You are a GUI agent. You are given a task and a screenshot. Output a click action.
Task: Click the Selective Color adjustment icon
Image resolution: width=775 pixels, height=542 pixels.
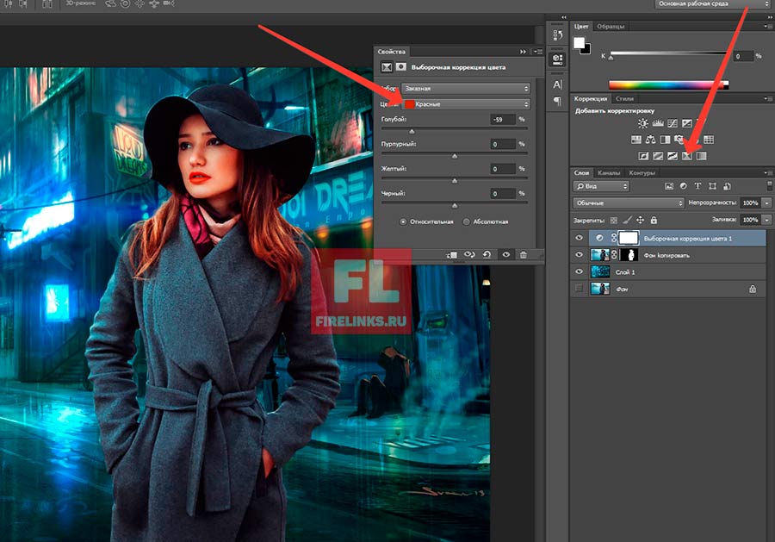[687, 156]
